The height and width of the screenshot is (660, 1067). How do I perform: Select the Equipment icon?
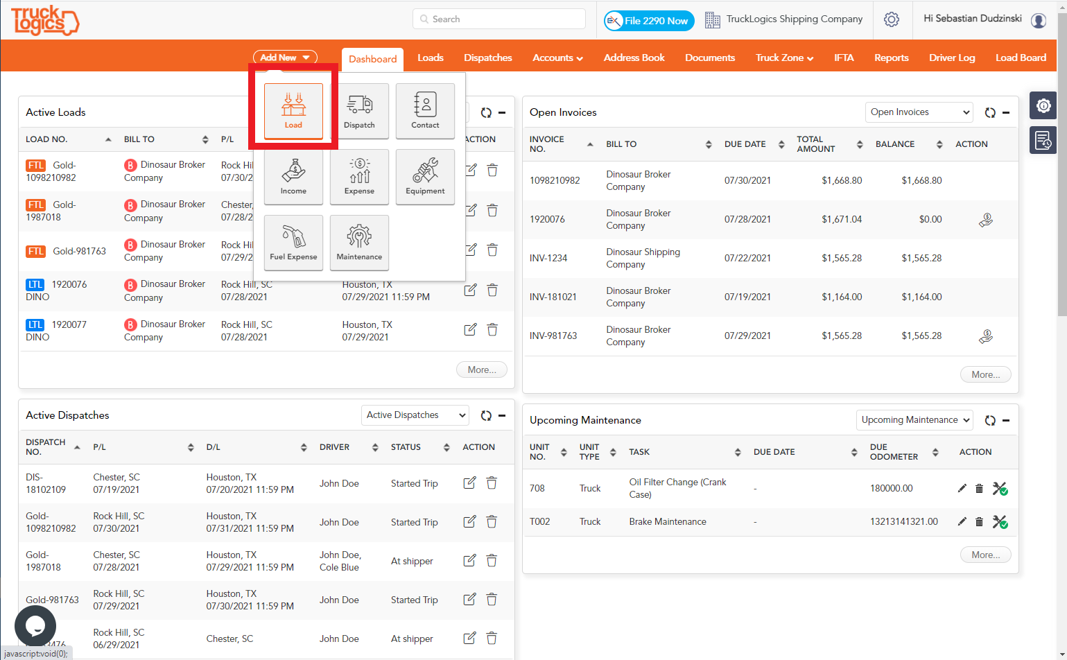pos(425,177)
